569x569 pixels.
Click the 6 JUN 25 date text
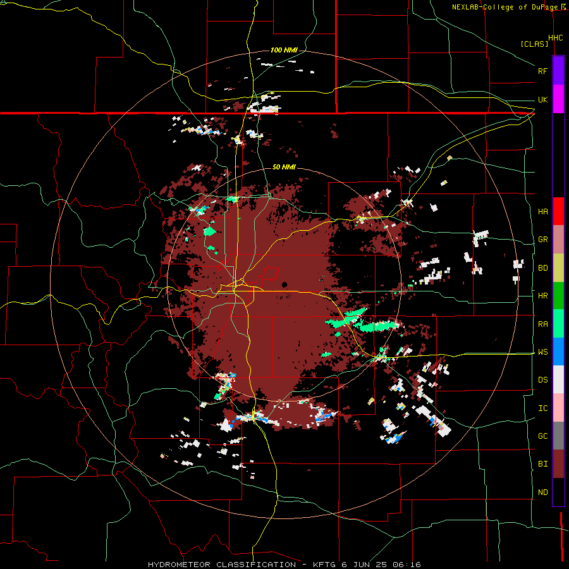[365, 565]
